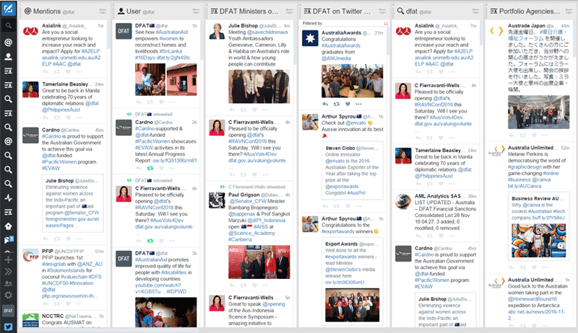Image resolution: width=578 pixels, height=333 pixels.
Task: Jump to the Home column via house icon
Action: (8, 226)
